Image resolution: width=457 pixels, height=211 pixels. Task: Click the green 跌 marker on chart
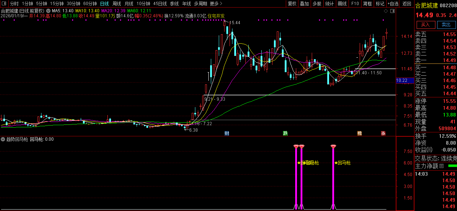[285, 133]
